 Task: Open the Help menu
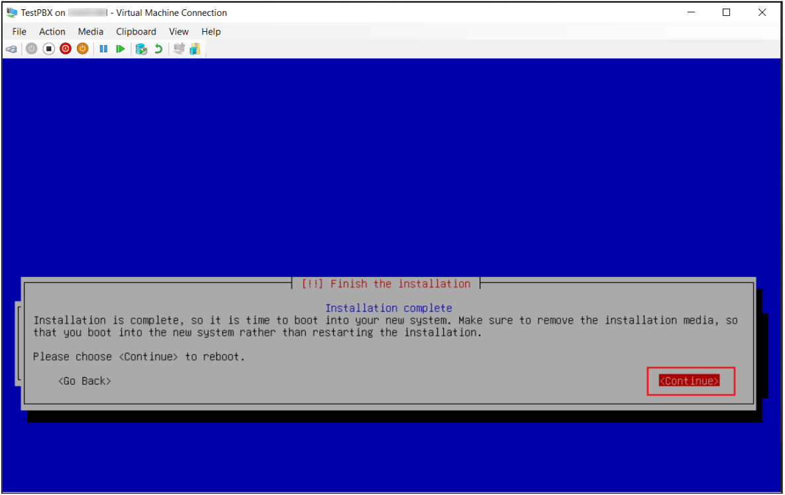point(211,32)
